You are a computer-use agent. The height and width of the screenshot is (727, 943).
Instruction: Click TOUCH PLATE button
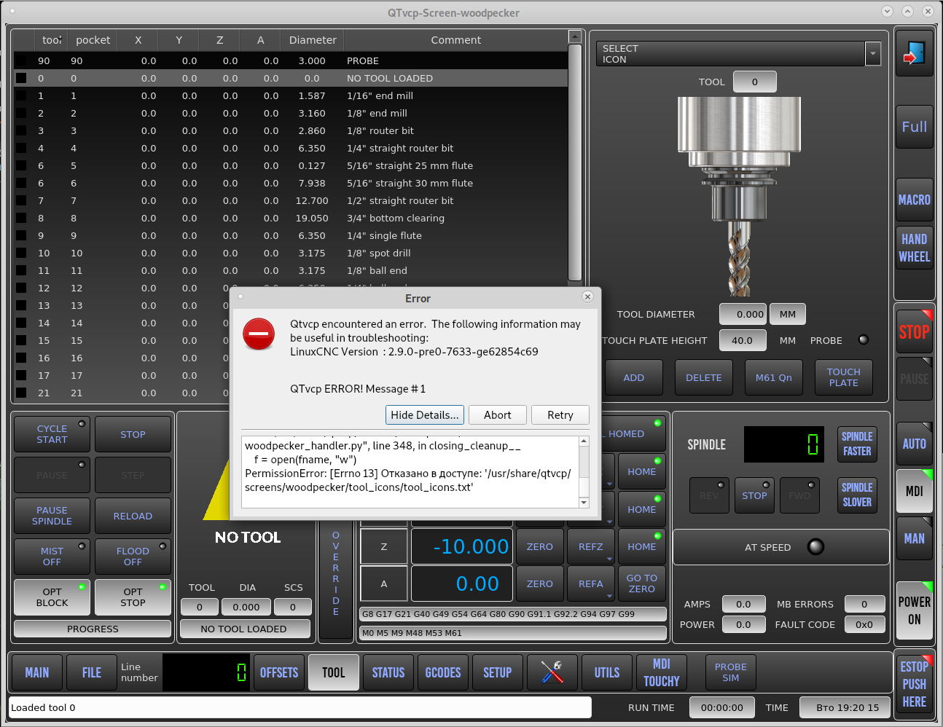click(844, 377)
